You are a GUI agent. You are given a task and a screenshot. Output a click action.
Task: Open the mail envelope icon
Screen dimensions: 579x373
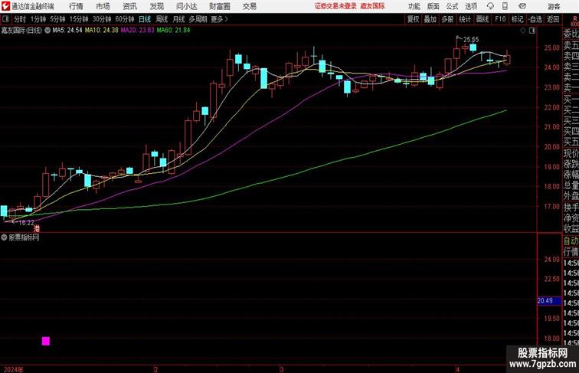click(x=522, y=6)
